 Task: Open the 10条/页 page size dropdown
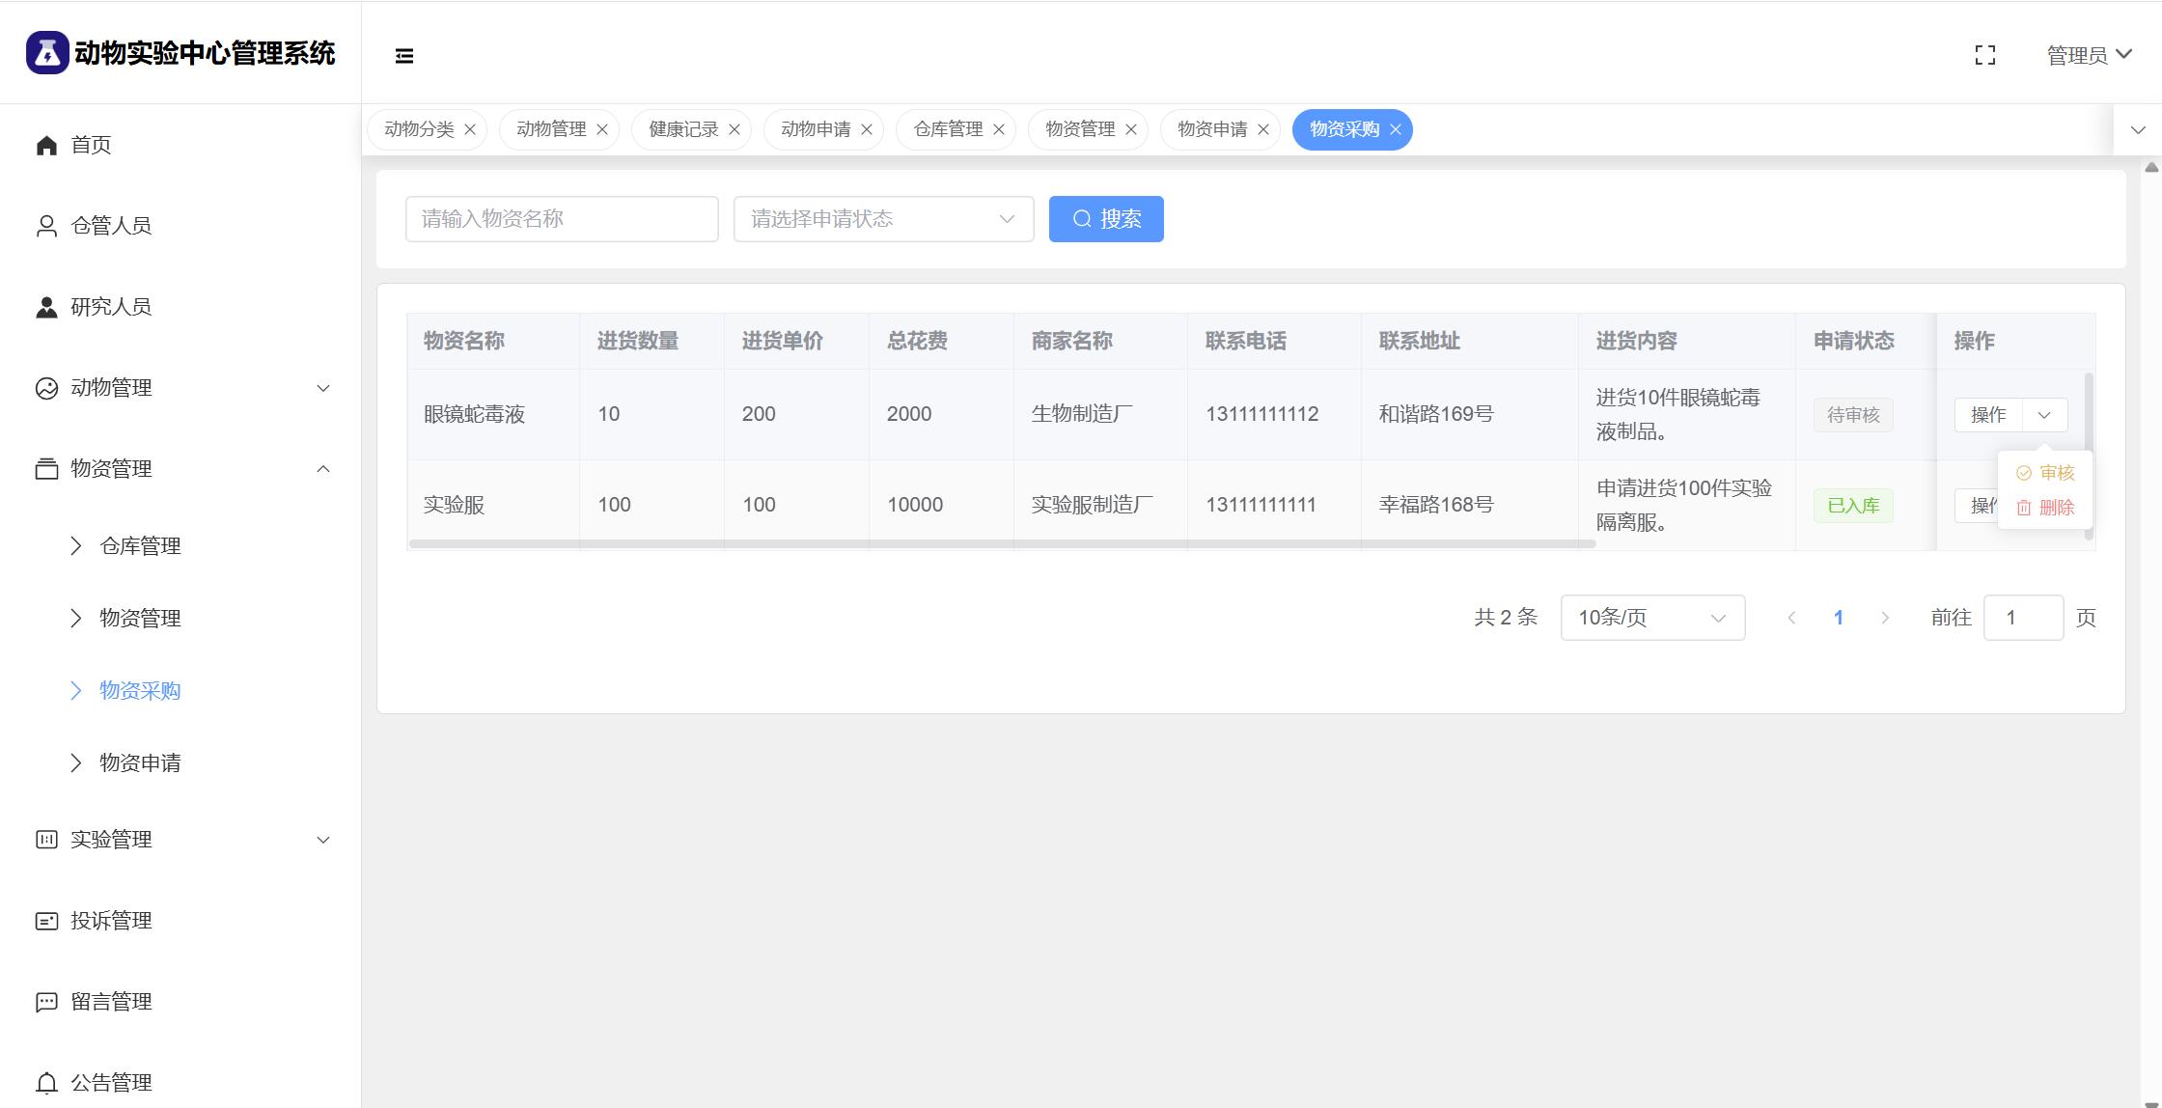point(1651,618)
